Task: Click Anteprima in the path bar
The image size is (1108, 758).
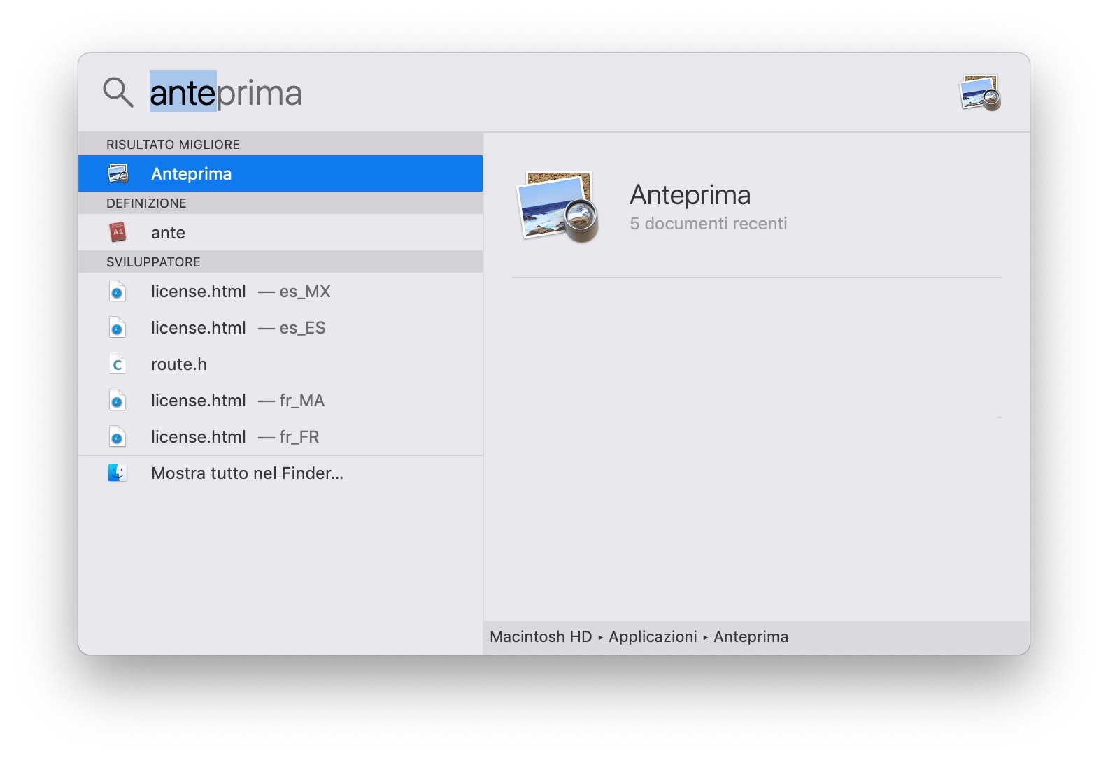Action: [751, 636]
